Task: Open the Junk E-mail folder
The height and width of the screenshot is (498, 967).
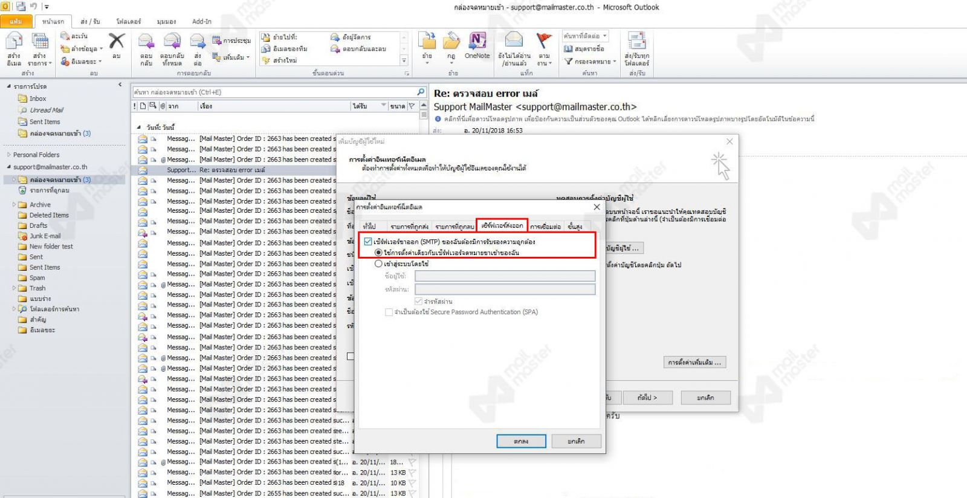Action: click(45, 236)
